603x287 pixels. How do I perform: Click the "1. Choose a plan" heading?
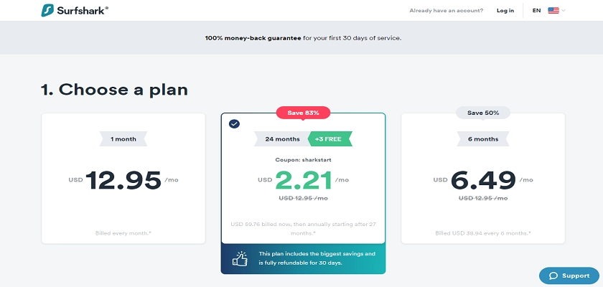pos(114,90)
